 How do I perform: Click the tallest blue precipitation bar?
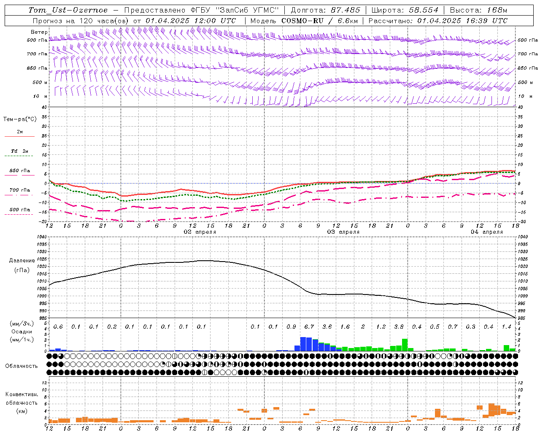[303, 344]
